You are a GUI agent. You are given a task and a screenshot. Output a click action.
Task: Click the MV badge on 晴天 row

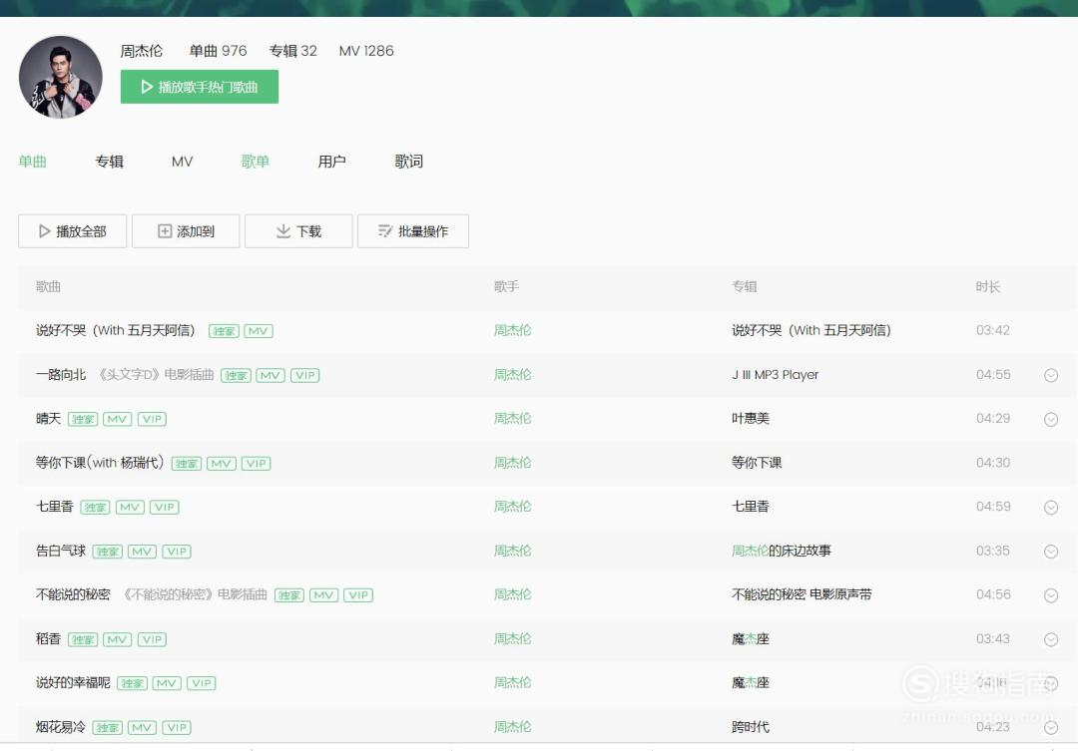coord(117,419)
